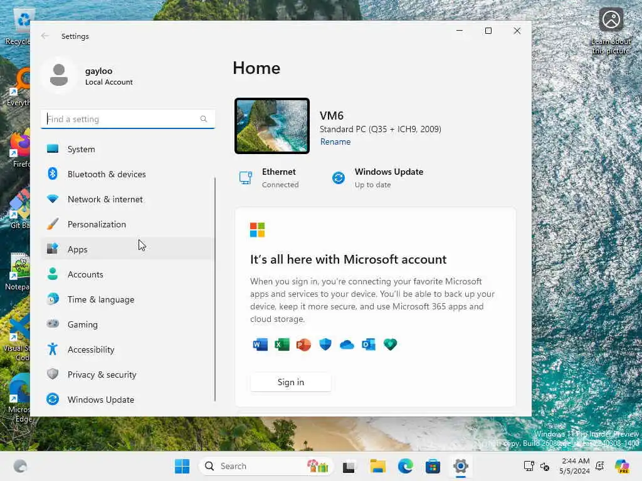Open the clock showing 2:44 AM

575,466
